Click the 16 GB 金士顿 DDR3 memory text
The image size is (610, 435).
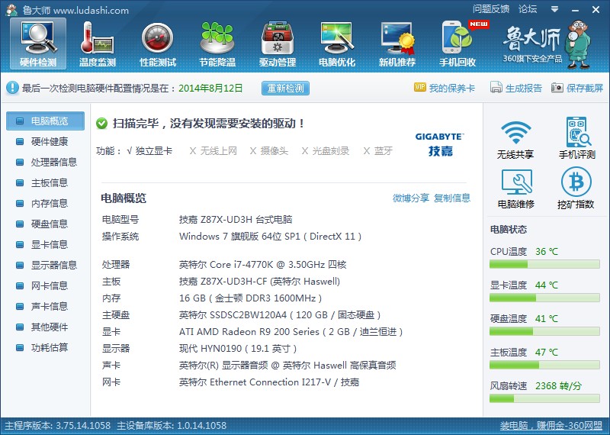pyautogui.click(x=251, y=298)
